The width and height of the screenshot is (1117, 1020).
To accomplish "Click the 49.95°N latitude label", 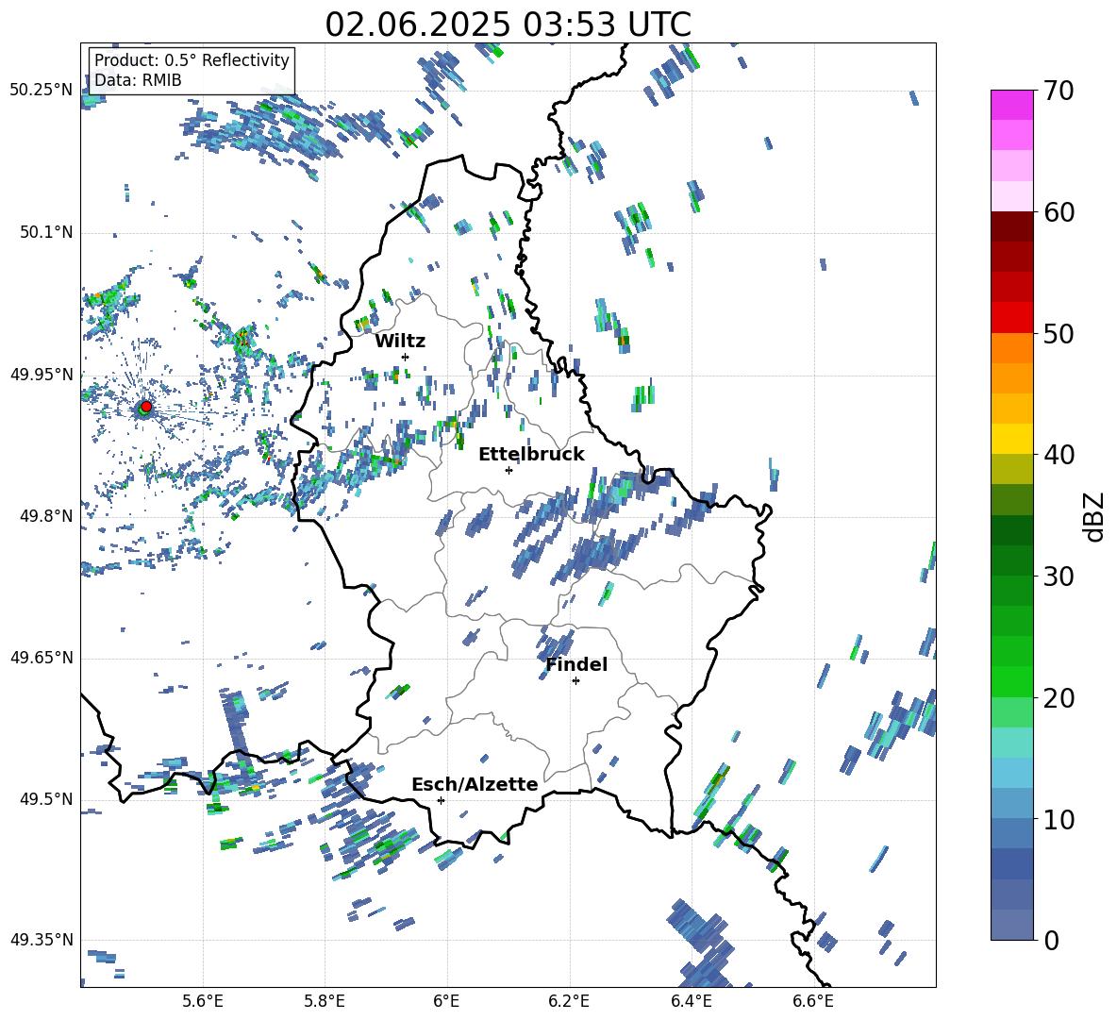I will tap(42, 374).
